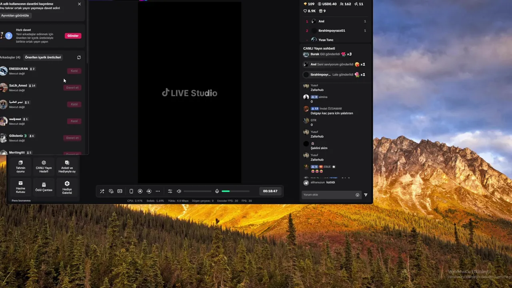Image resolution: width=512 pixels, height=288 pixels.
Task: Open the emoji picker in comment box
Action: [358, 195]
